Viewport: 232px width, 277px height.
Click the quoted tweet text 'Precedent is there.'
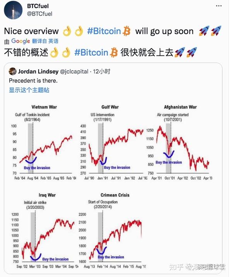pyautogui.click(x=33, y=81)
